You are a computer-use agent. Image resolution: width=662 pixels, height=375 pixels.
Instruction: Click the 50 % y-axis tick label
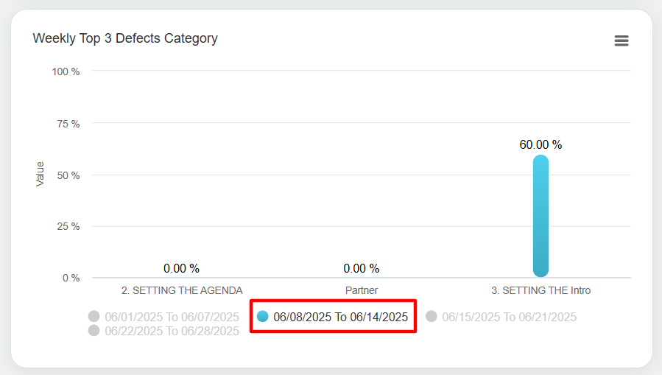68,175
